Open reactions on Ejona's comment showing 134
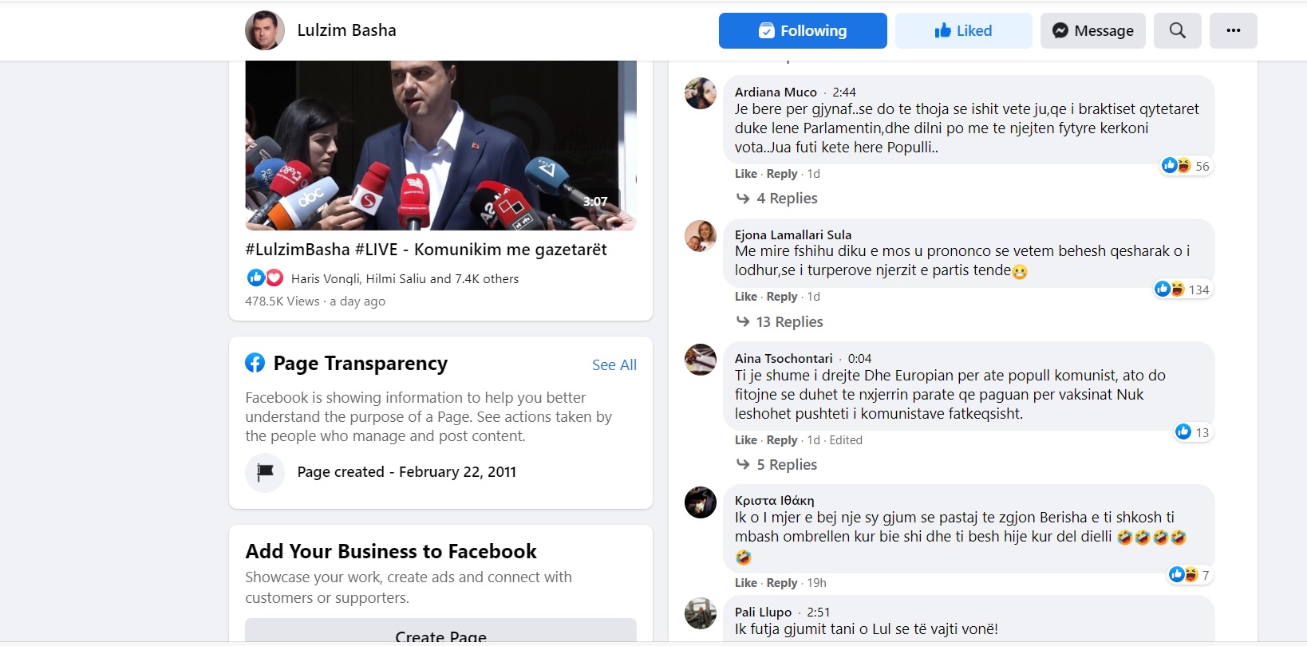Viewport: 1307px width, 646px height. [1183, 290]
